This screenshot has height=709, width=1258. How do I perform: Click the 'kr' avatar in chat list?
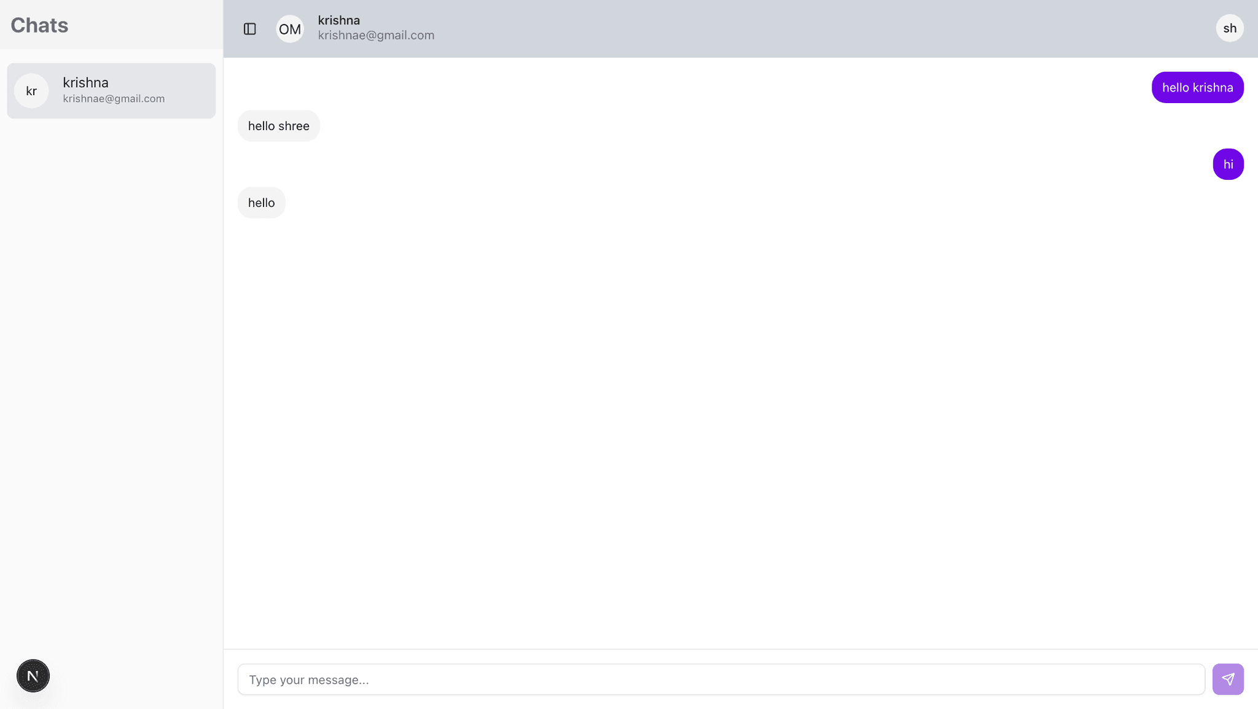pos(31,91)
